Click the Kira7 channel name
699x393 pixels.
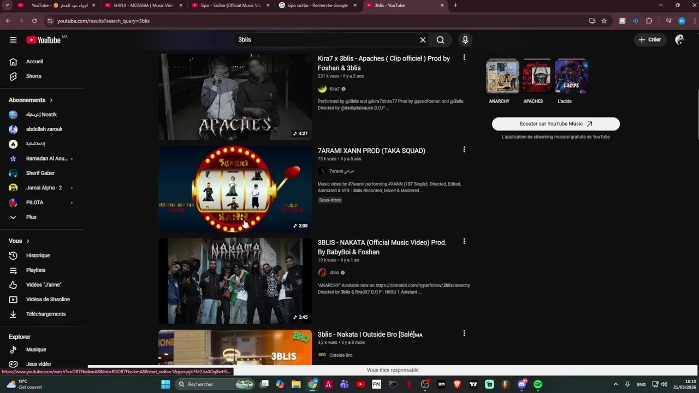pos(334,89)
